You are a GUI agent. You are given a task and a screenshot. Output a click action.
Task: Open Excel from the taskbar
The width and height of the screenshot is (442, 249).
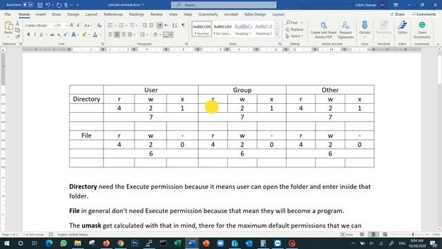[177, 243]
